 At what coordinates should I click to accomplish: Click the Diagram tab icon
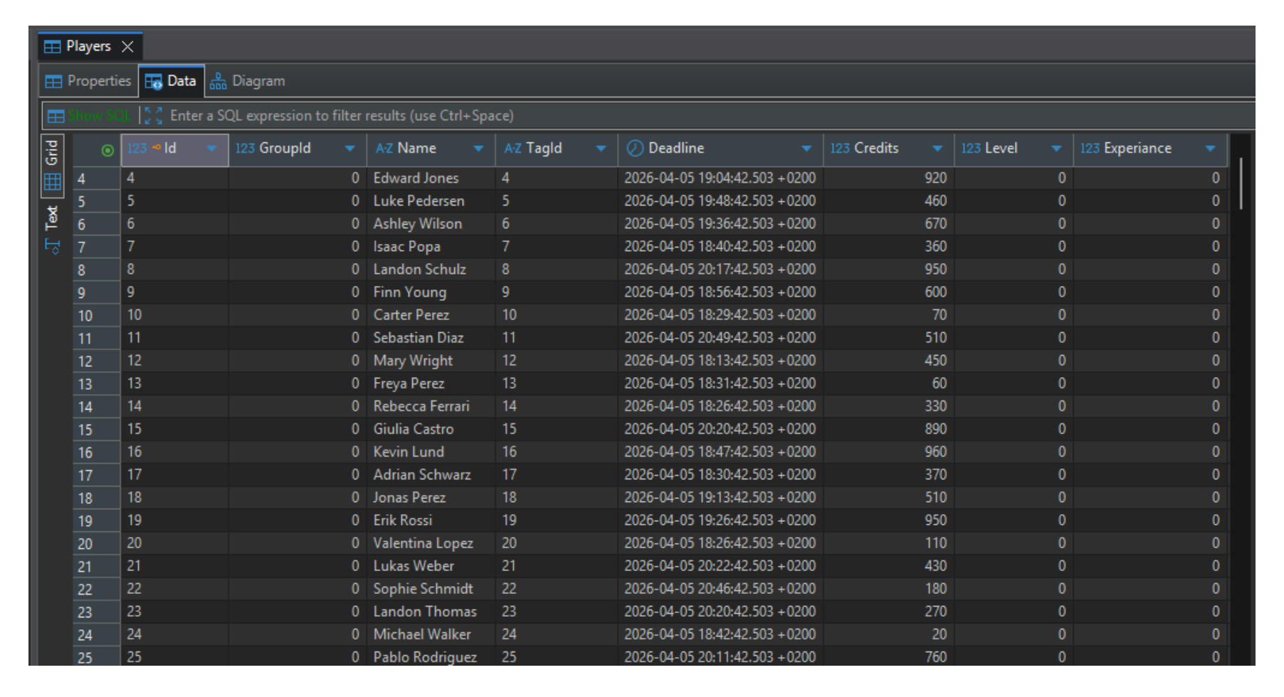[218, 81]
